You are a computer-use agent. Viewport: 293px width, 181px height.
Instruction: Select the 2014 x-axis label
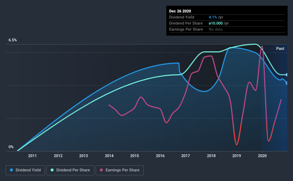[x=109, y=156]
